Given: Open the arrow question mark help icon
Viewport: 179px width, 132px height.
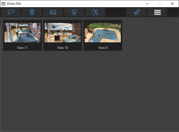Looking at the screenshot, I should [136, 12].
